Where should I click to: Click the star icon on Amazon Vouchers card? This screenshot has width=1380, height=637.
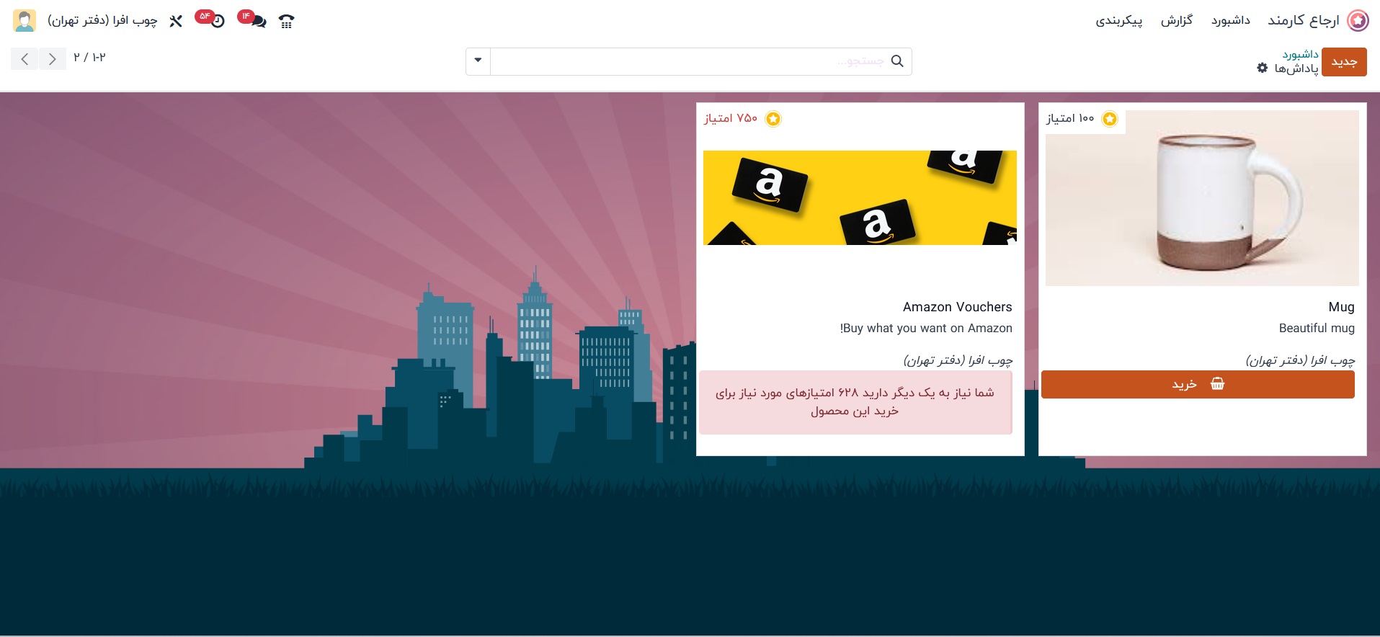pos(773,119)
